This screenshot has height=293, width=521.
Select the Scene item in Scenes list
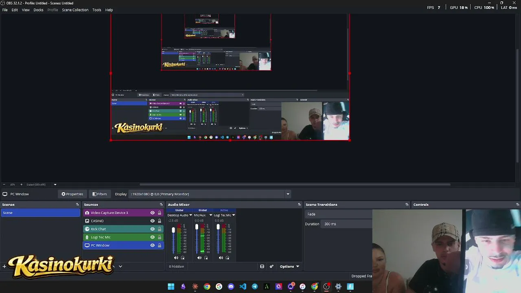(x=41, y=213)
